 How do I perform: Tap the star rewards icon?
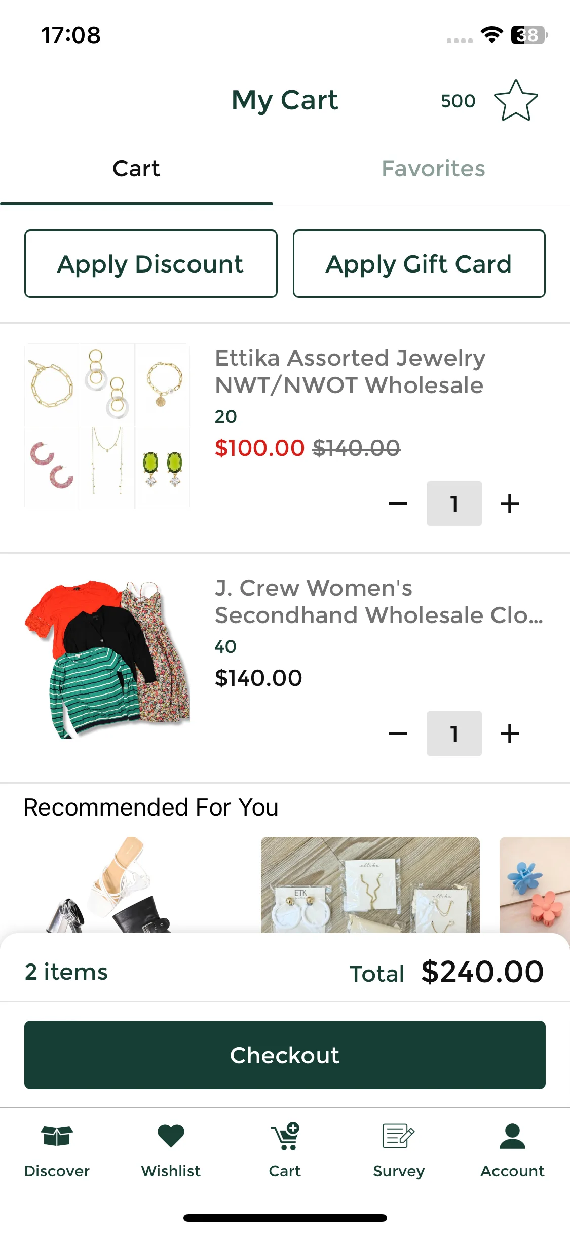click(x=516, y=100)
